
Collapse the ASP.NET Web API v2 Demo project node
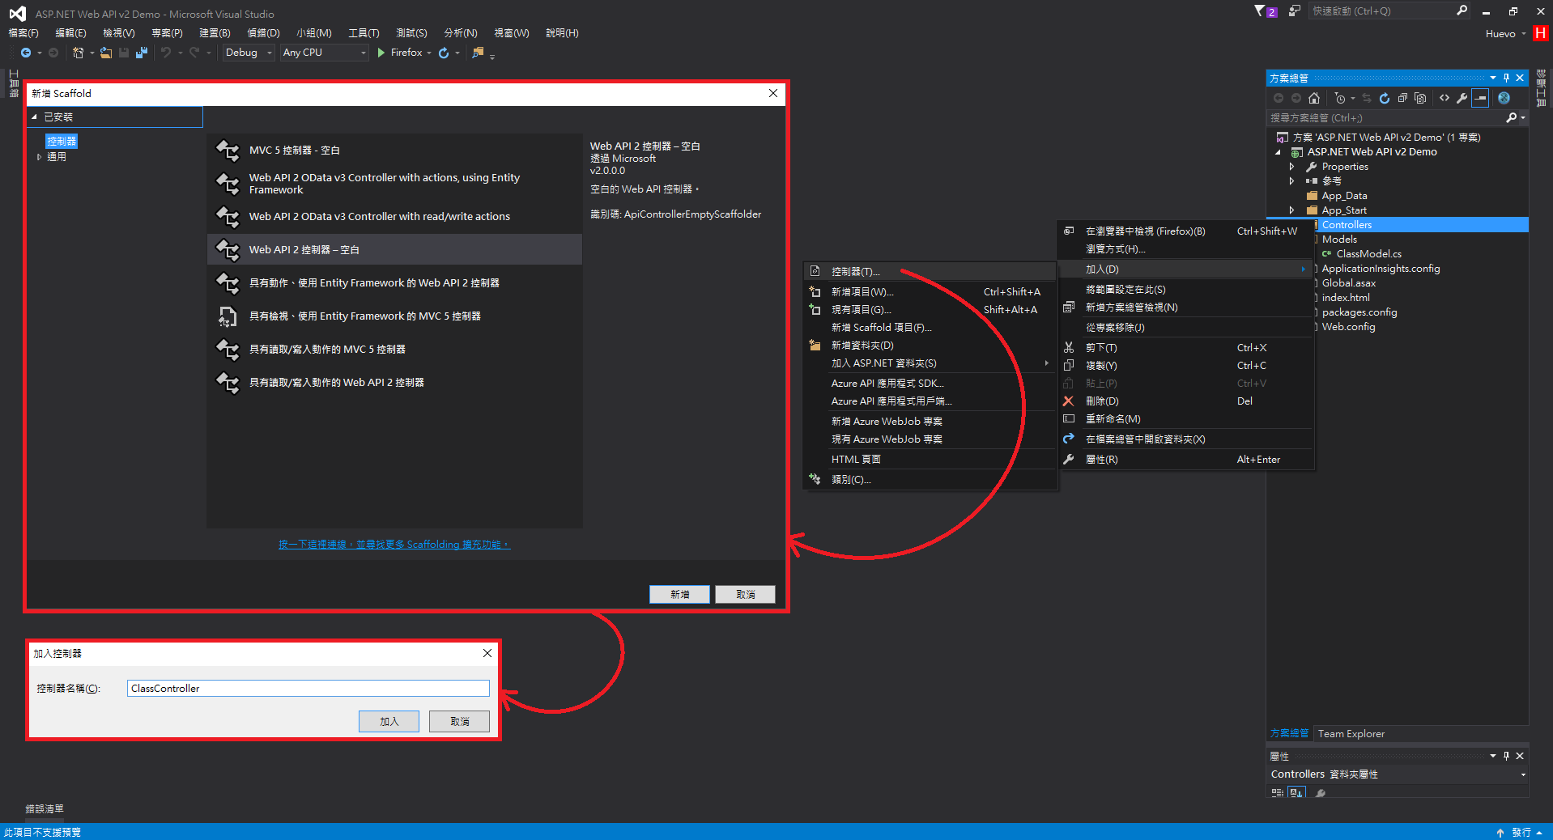tap(1279, 152)
